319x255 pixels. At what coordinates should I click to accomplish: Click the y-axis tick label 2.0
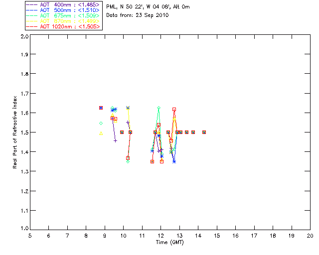[x=24, y=37]
